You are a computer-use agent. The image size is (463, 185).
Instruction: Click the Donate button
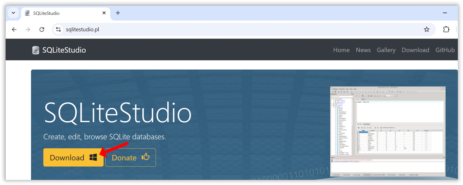click(x=130, y=158)
